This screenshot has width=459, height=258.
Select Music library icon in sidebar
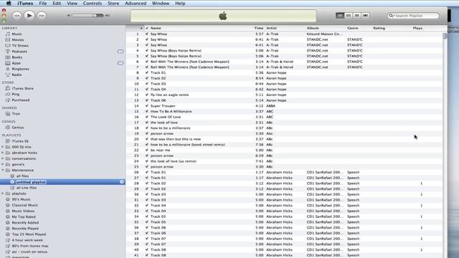(8, 34)
